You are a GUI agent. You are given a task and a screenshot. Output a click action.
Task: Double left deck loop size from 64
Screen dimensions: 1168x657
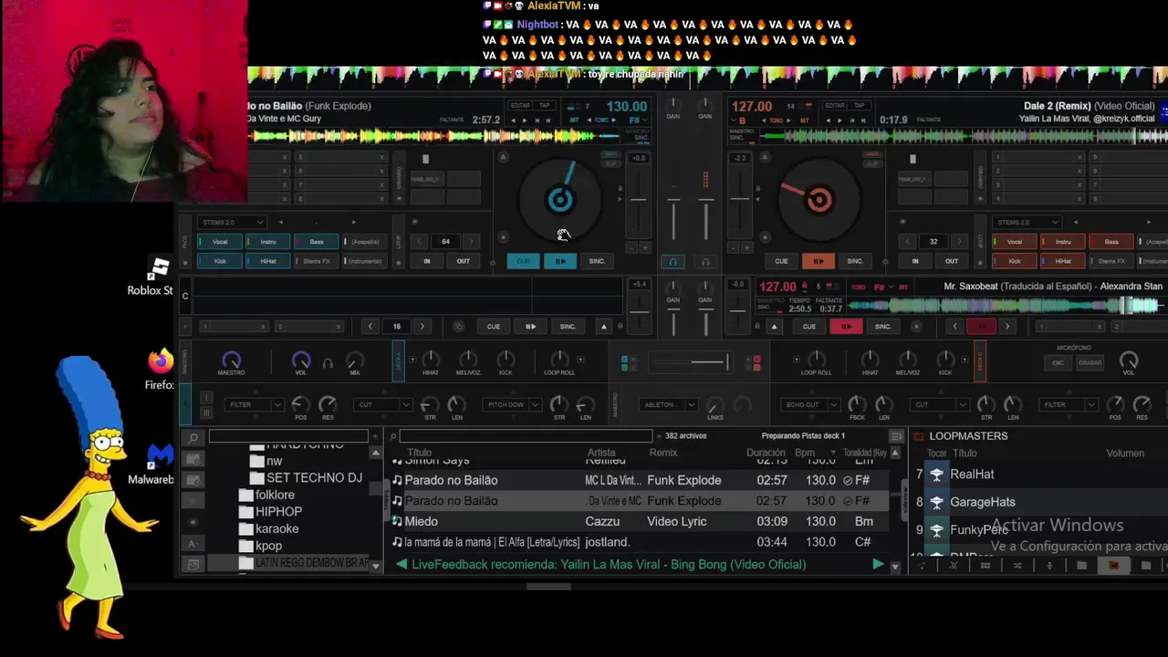pyautogui.click(x=471, y=242)
